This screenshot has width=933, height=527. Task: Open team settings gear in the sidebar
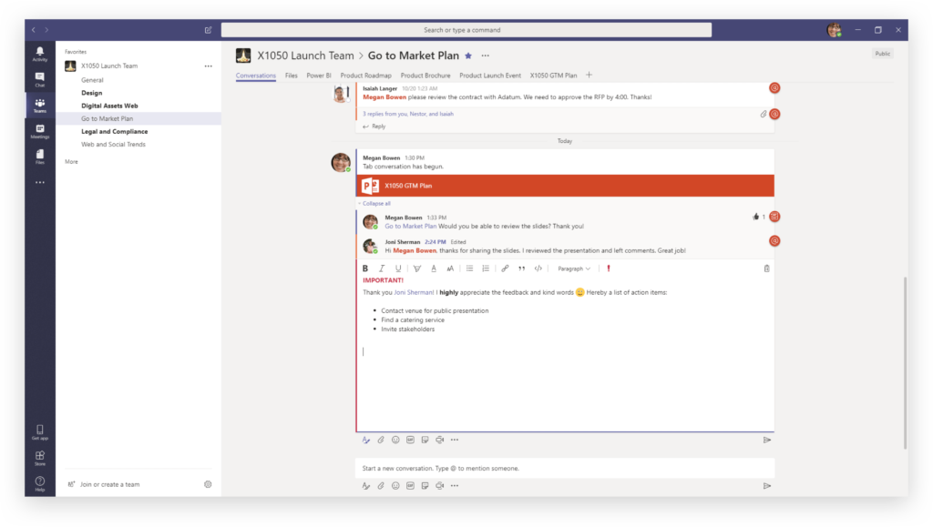click(x=208, y=484)
